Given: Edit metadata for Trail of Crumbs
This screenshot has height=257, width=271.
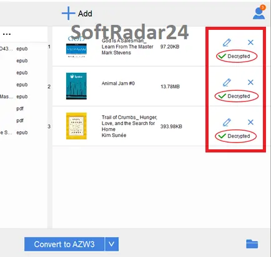Looking at the screenshot, I should (227, 123).
